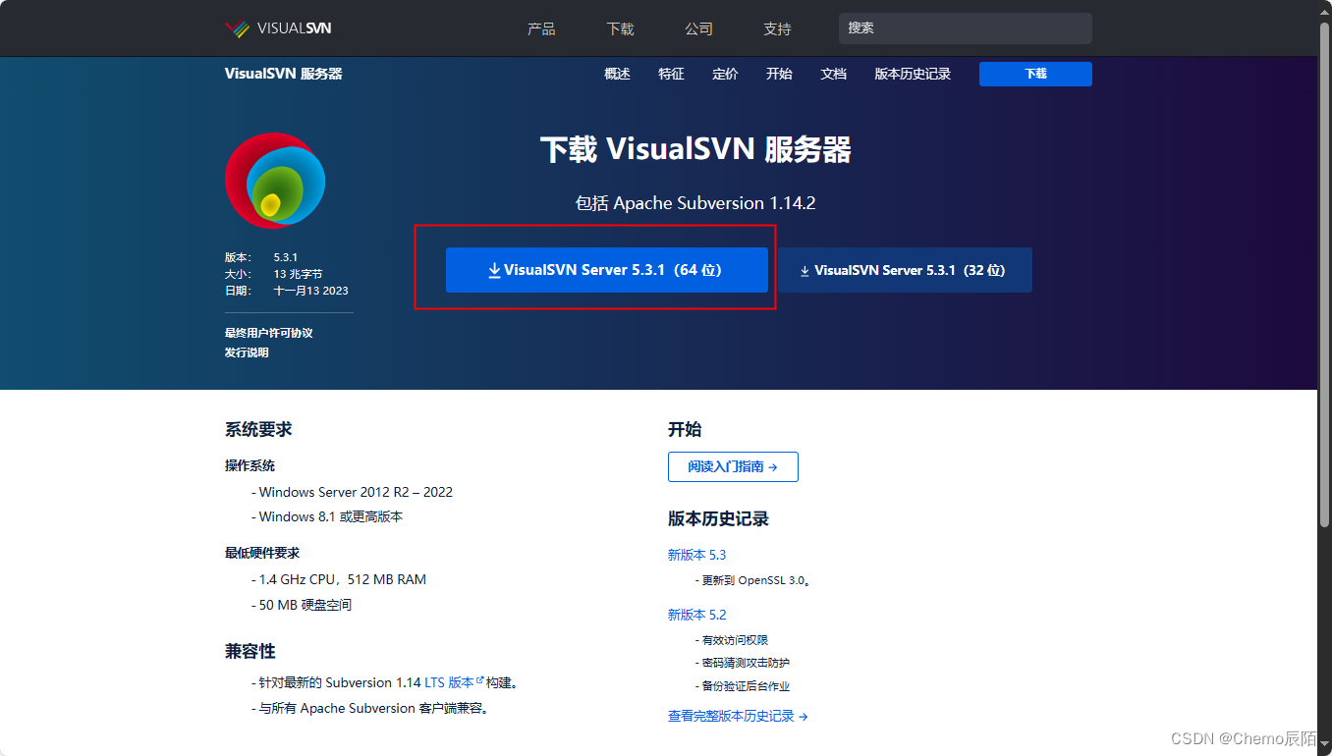Click the 兼容性 heading
The height and width of the screenshot is (756, 1332).
point(250,651)
